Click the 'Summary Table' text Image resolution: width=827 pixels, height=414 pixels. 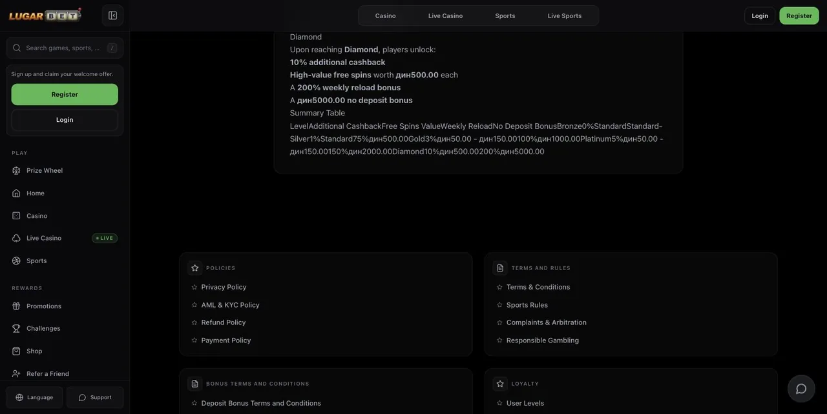(317, 113)
